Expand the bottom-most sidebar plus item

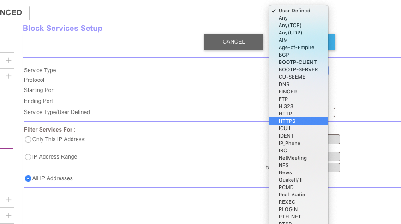[8, 215]
